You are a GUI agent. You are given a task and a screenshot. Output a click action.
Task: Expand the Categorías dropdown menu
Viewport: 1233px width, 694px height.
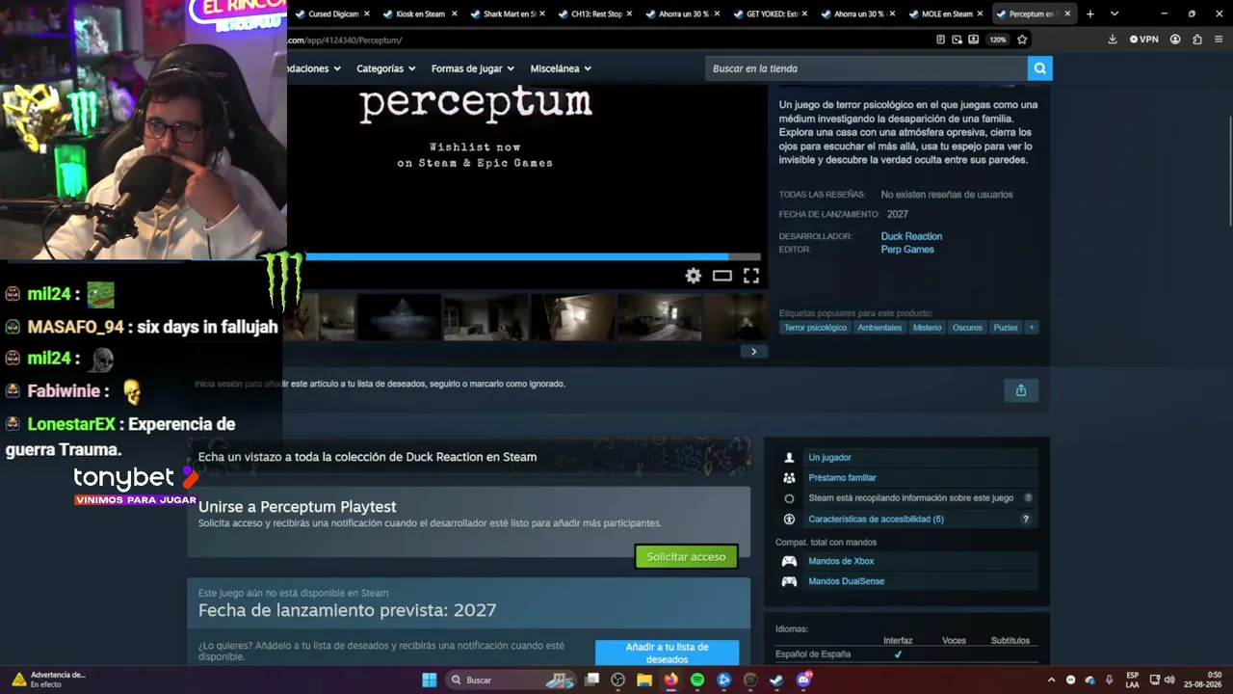386,68
